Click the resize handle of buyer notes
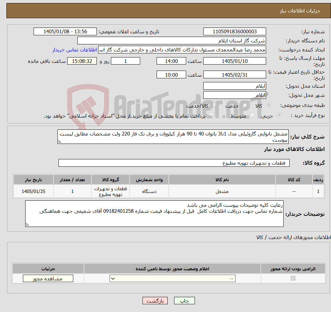 click(x=27, y=225)
